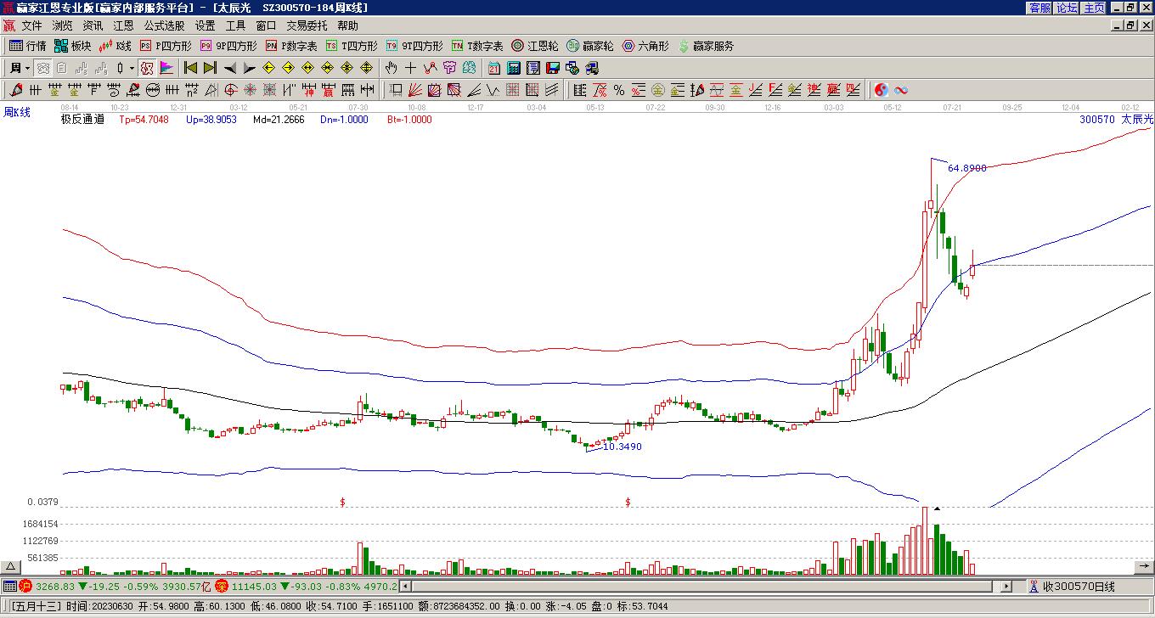Open the 帮助 menu
This screenshot has width=1155, height=618.
point(347,26)
